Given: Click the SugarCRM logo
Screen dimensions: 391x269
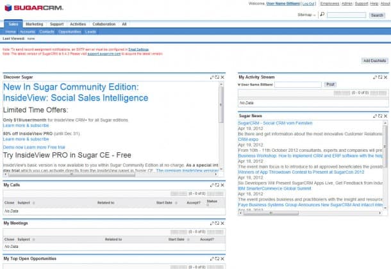Looking at the screenshot, I should 34,8.
